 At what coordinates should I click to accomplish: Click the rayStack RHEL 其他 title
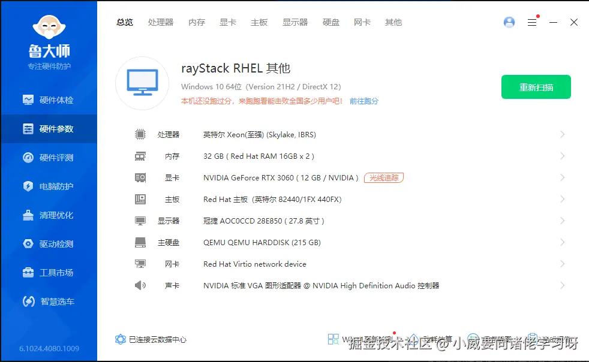pos(236,68)
